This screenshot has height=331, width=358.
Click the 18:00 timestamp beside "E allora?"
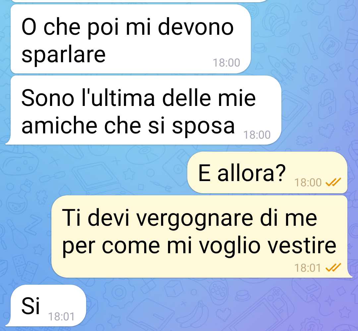(308, 182)
